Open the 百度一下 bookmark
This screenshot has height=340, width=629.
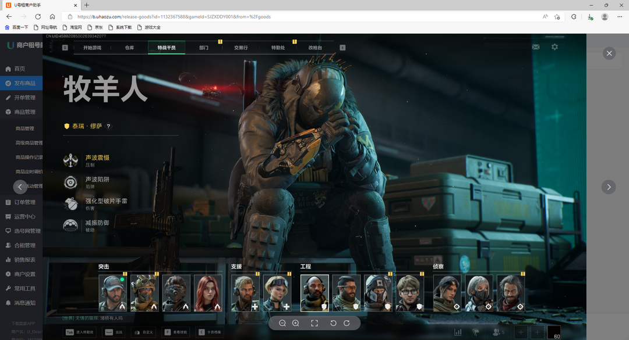(16, 28)
